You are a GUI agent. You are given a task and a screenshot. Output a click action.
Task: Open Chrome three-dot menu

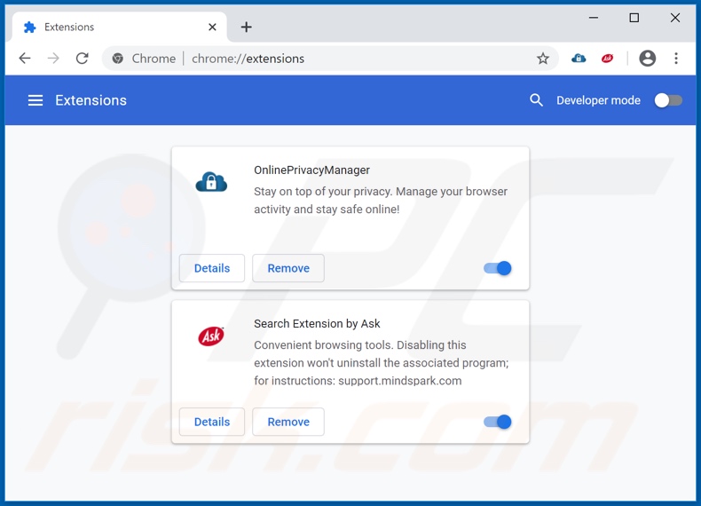tap(676, 59)
